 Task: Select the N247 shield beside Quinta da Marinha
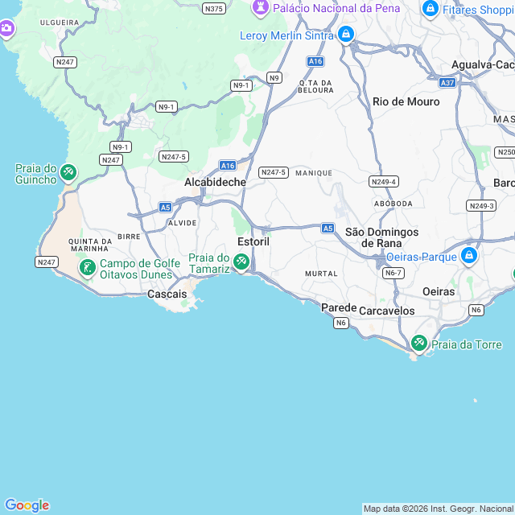click(x=47, y=262)
